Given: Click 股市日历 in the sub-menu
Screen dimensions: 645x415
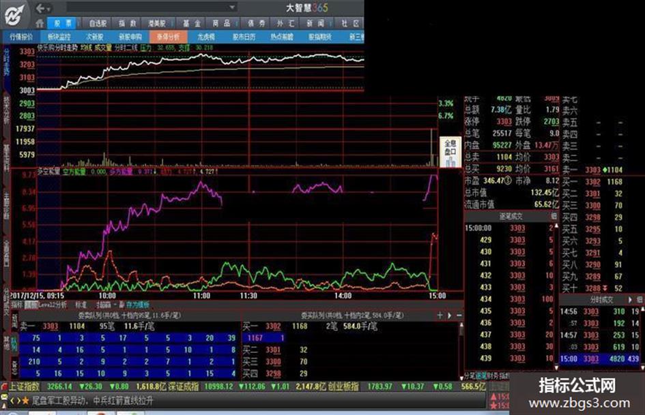Looking at the screenshot, I should [244, 37].
